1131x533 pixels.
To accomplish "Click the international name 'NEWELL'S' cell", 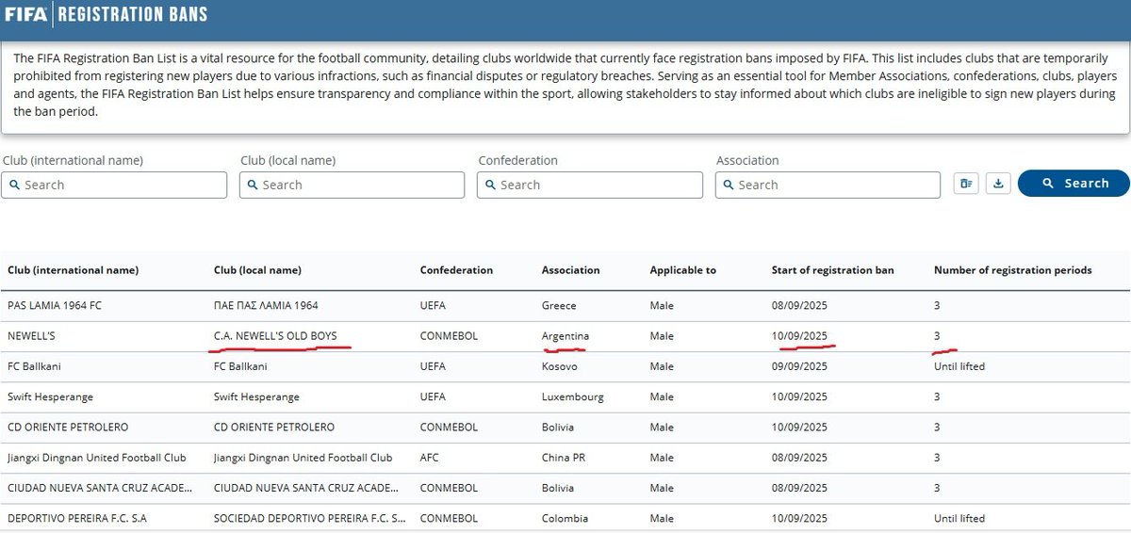I will click(31, 336).
